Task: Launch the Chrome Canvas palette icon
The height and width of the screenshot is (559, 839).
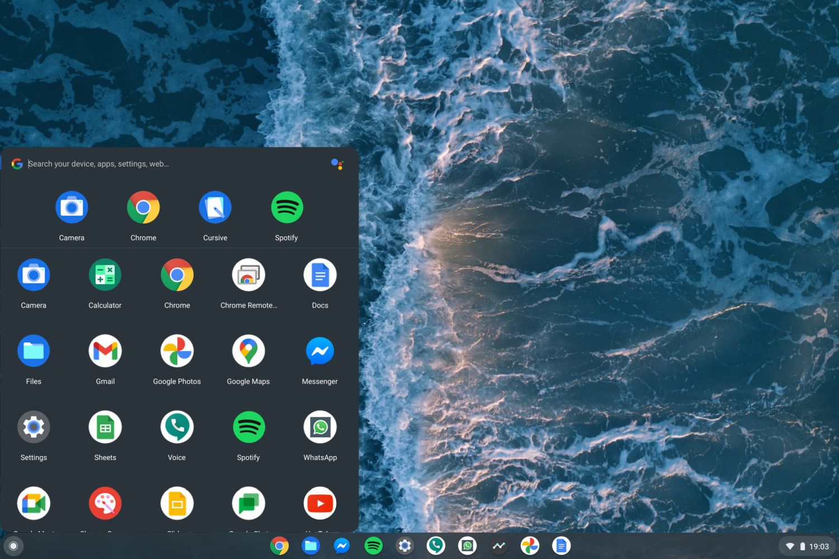Action: 105,503
